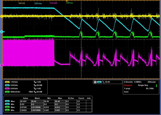Click the Single Seq acquisition mode
Screen dimensions: 161x115
tap(143, 85)
